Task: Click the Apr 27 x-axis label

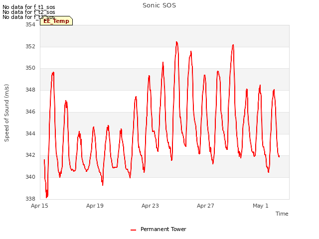Action: click(x=205, y=206)
